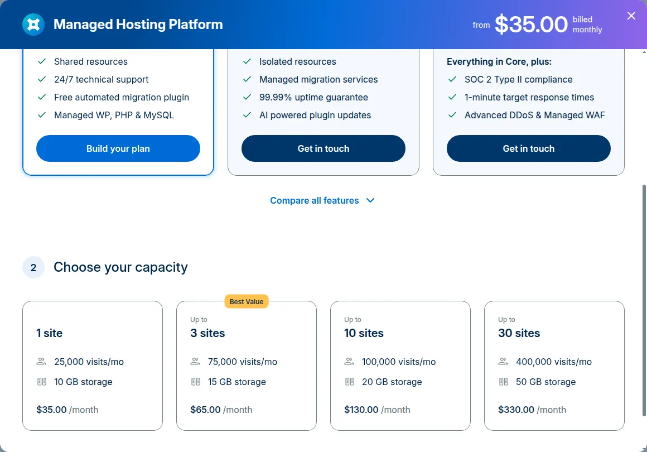Image resolution: width=647 pixels, height=452 pixels.
Task: Click the step 2 number circle
Action: coord(33,267)
